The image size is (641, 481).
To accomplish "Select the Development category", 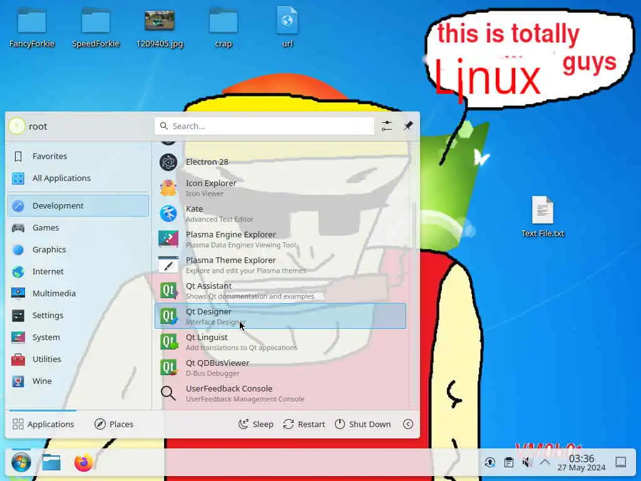I will click(x=78, y=205).
